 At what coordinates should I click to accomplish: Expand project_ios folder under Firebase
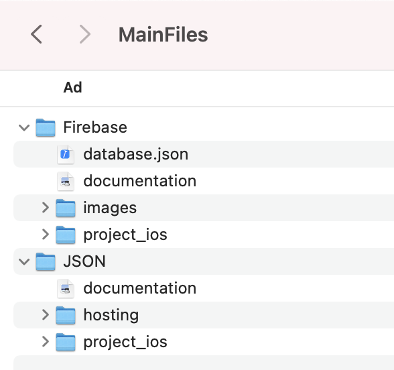(x=46, y=235)
